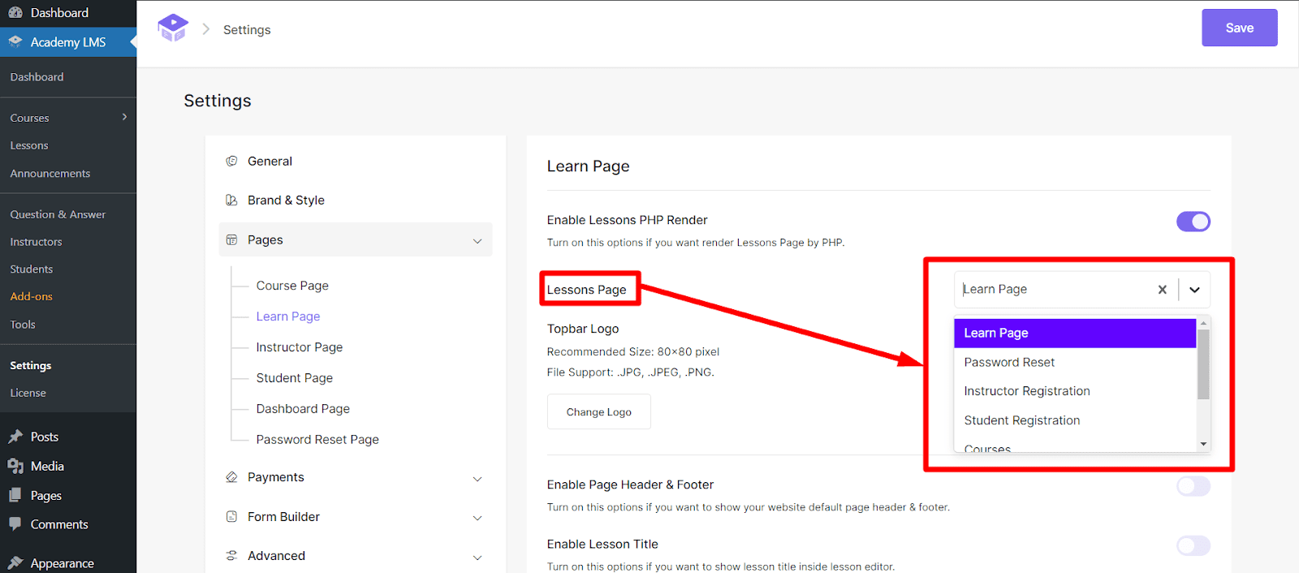Save the settings
Viewport: 1299px width, 573px height.
tap(1239, 28)
